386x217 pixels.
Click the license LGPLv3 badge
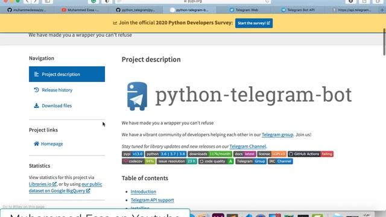[272, 154]
